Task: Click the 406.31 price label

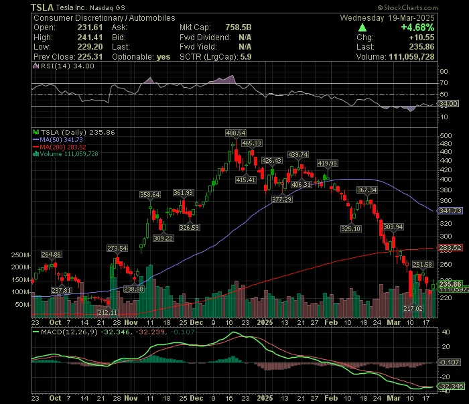Action: 301,184
